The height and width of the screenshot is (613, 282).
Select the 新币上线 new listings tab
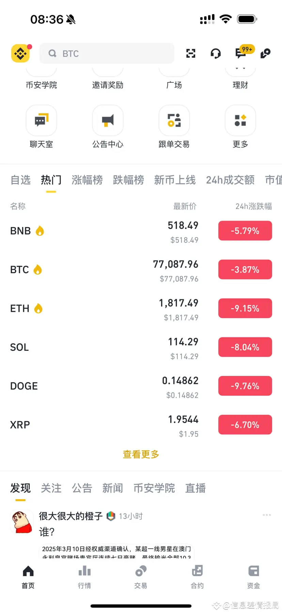tap(175, 180)
